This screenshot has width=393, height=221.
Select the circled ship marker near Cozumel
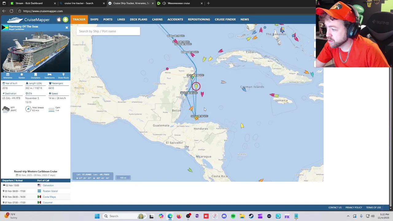pos(196,87)
